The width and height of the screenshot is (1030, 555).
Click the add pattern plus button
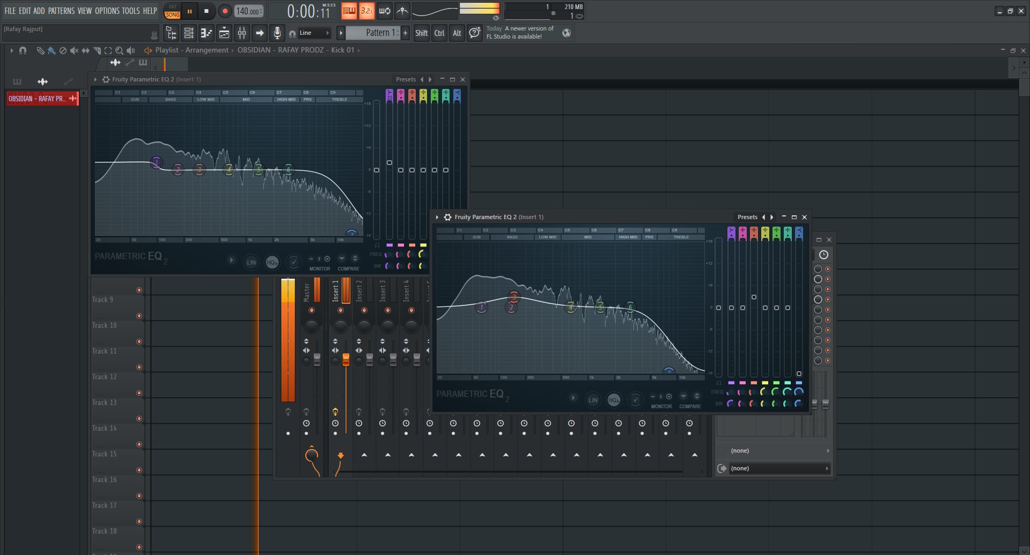tap(405, 33)
